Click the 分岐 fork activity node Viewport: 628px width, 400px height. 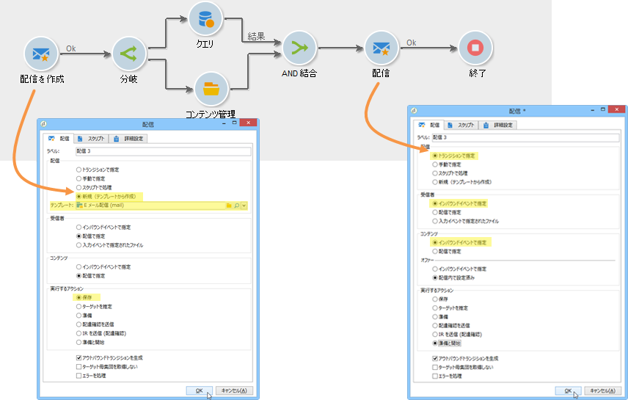[129, 54]
